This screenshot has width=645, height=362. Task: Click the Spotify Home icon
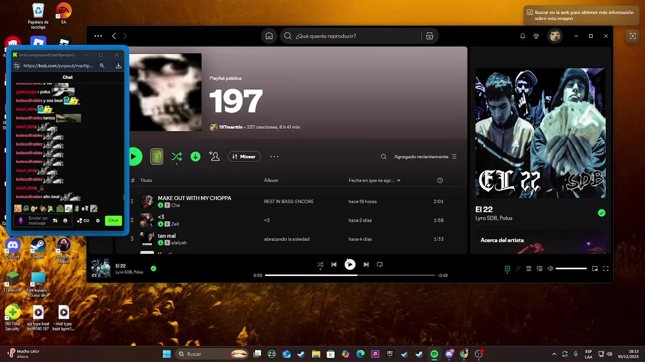point(269,36)
